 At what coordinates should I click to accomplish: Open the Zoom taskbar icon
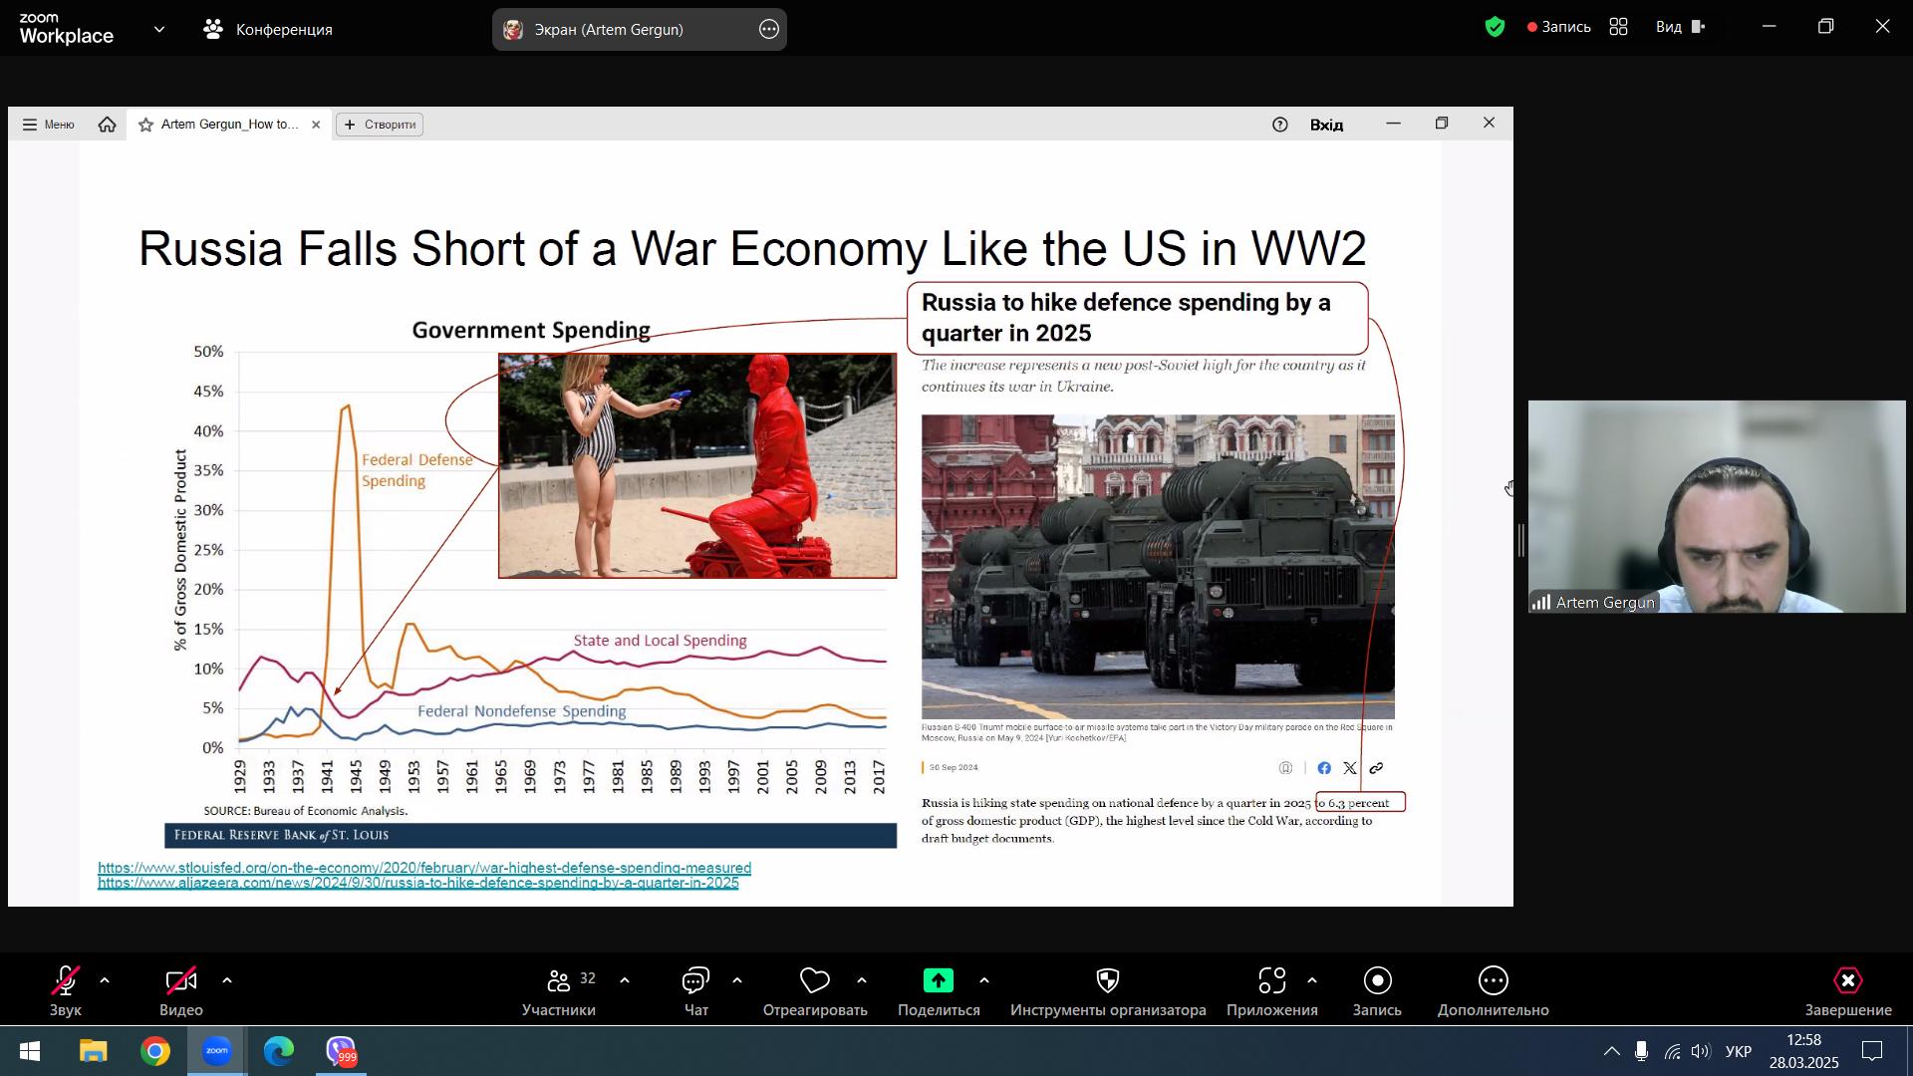[x=216, y=1051]
